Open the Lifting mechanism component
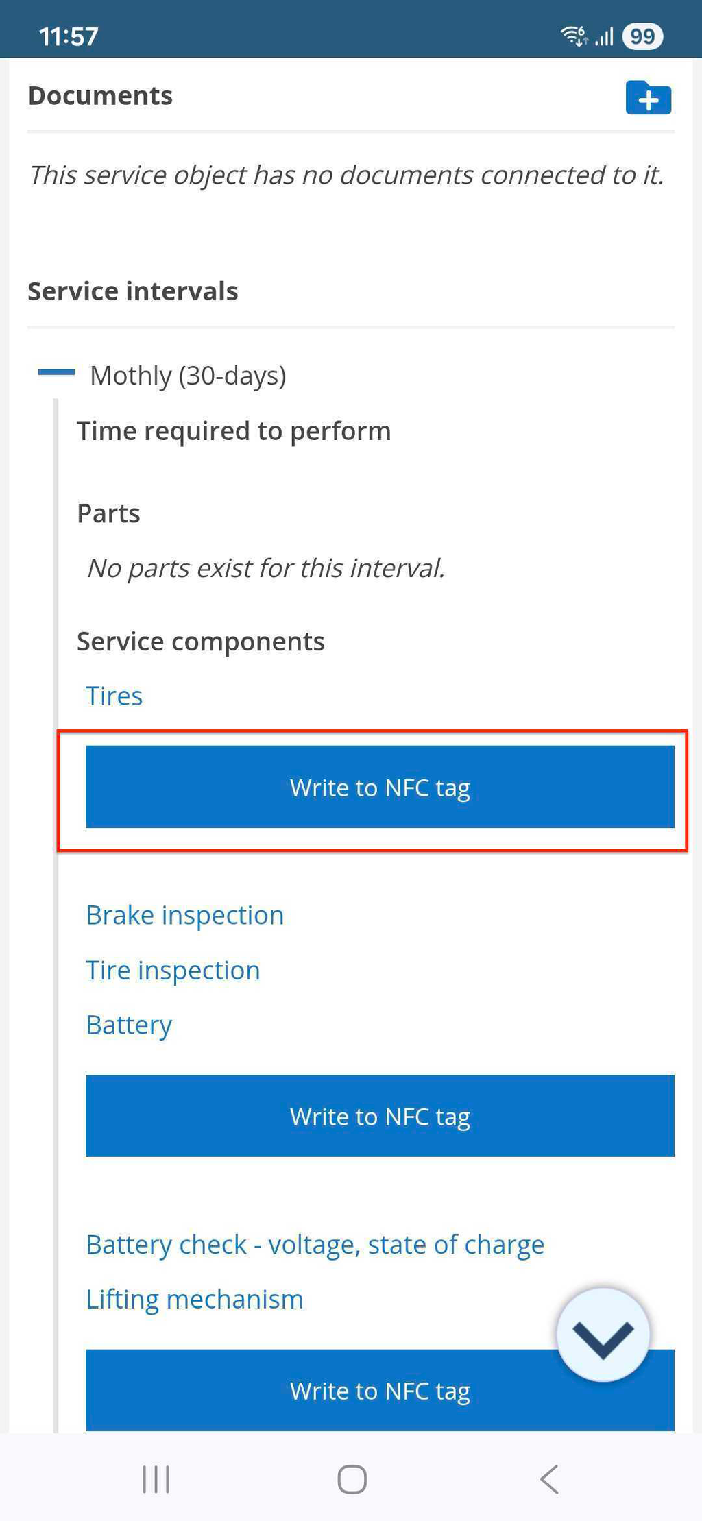The width and height of the screenshot is (702, 1521). (194, 1298)
